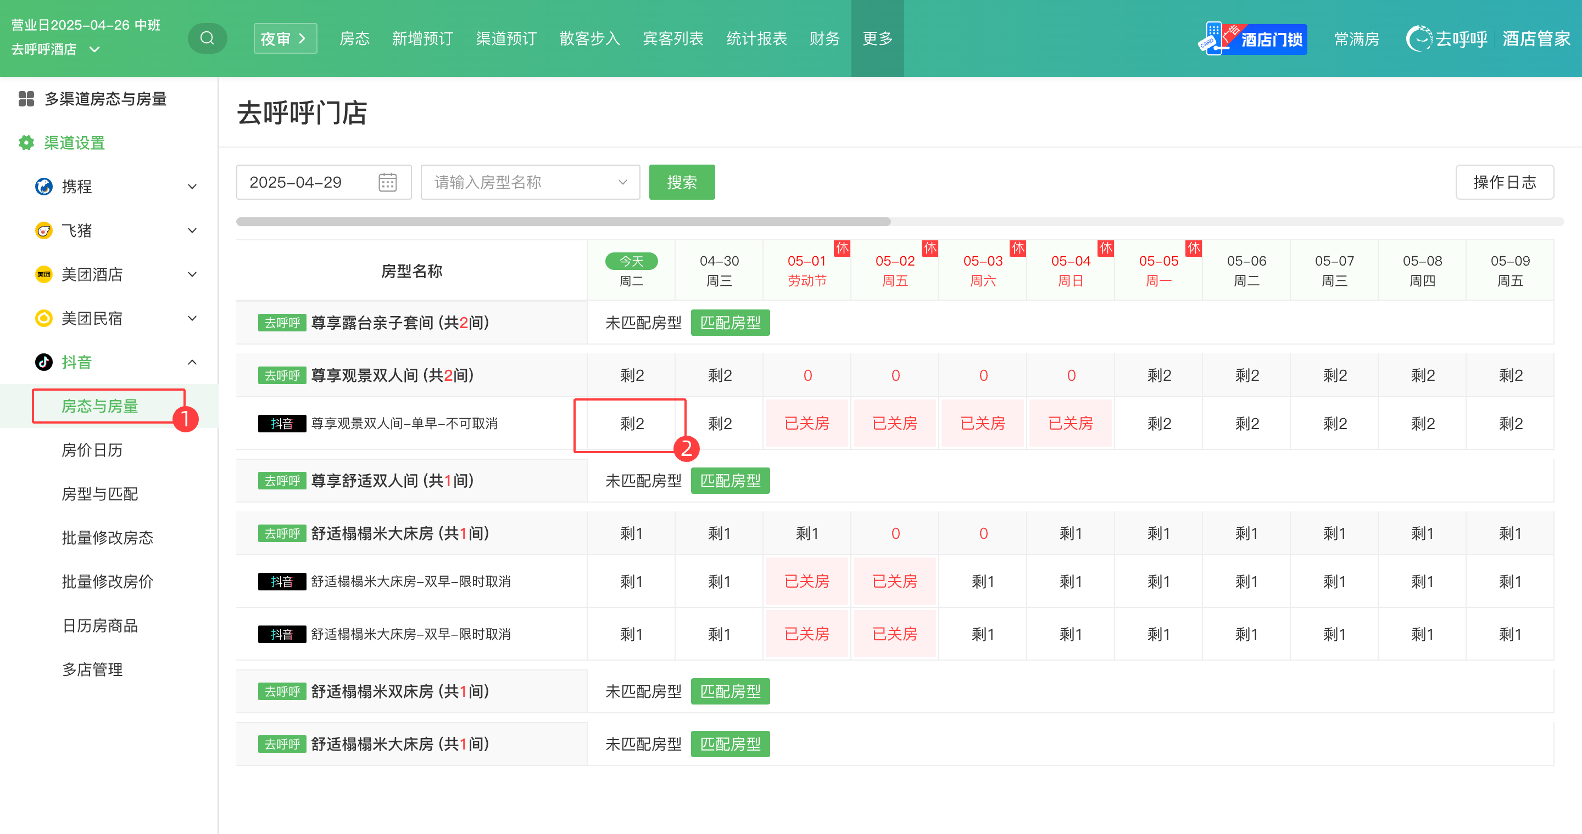Expand the 美团民宿 sidebar section
Screen dimensions: 1582x834
click(x=192, y=318)
